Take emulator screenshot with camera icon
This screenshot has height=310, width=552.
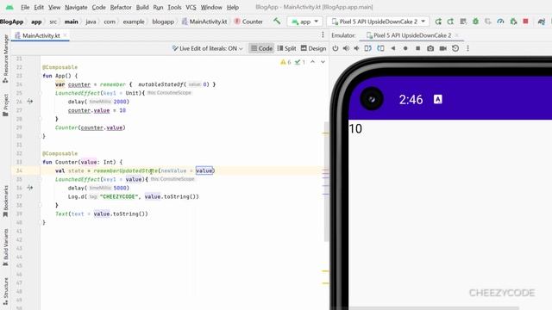[430, 48]
